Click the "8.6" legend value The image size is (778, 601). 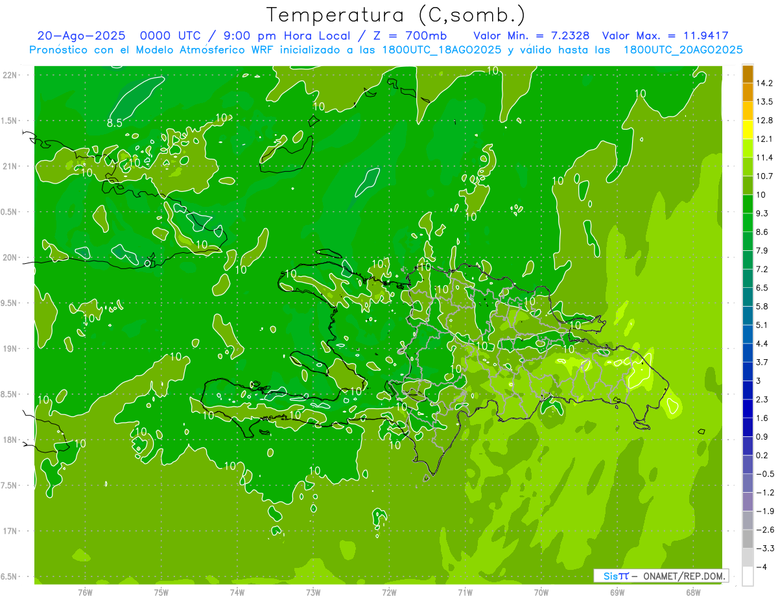pyautogui.click(x=762, y=232)
